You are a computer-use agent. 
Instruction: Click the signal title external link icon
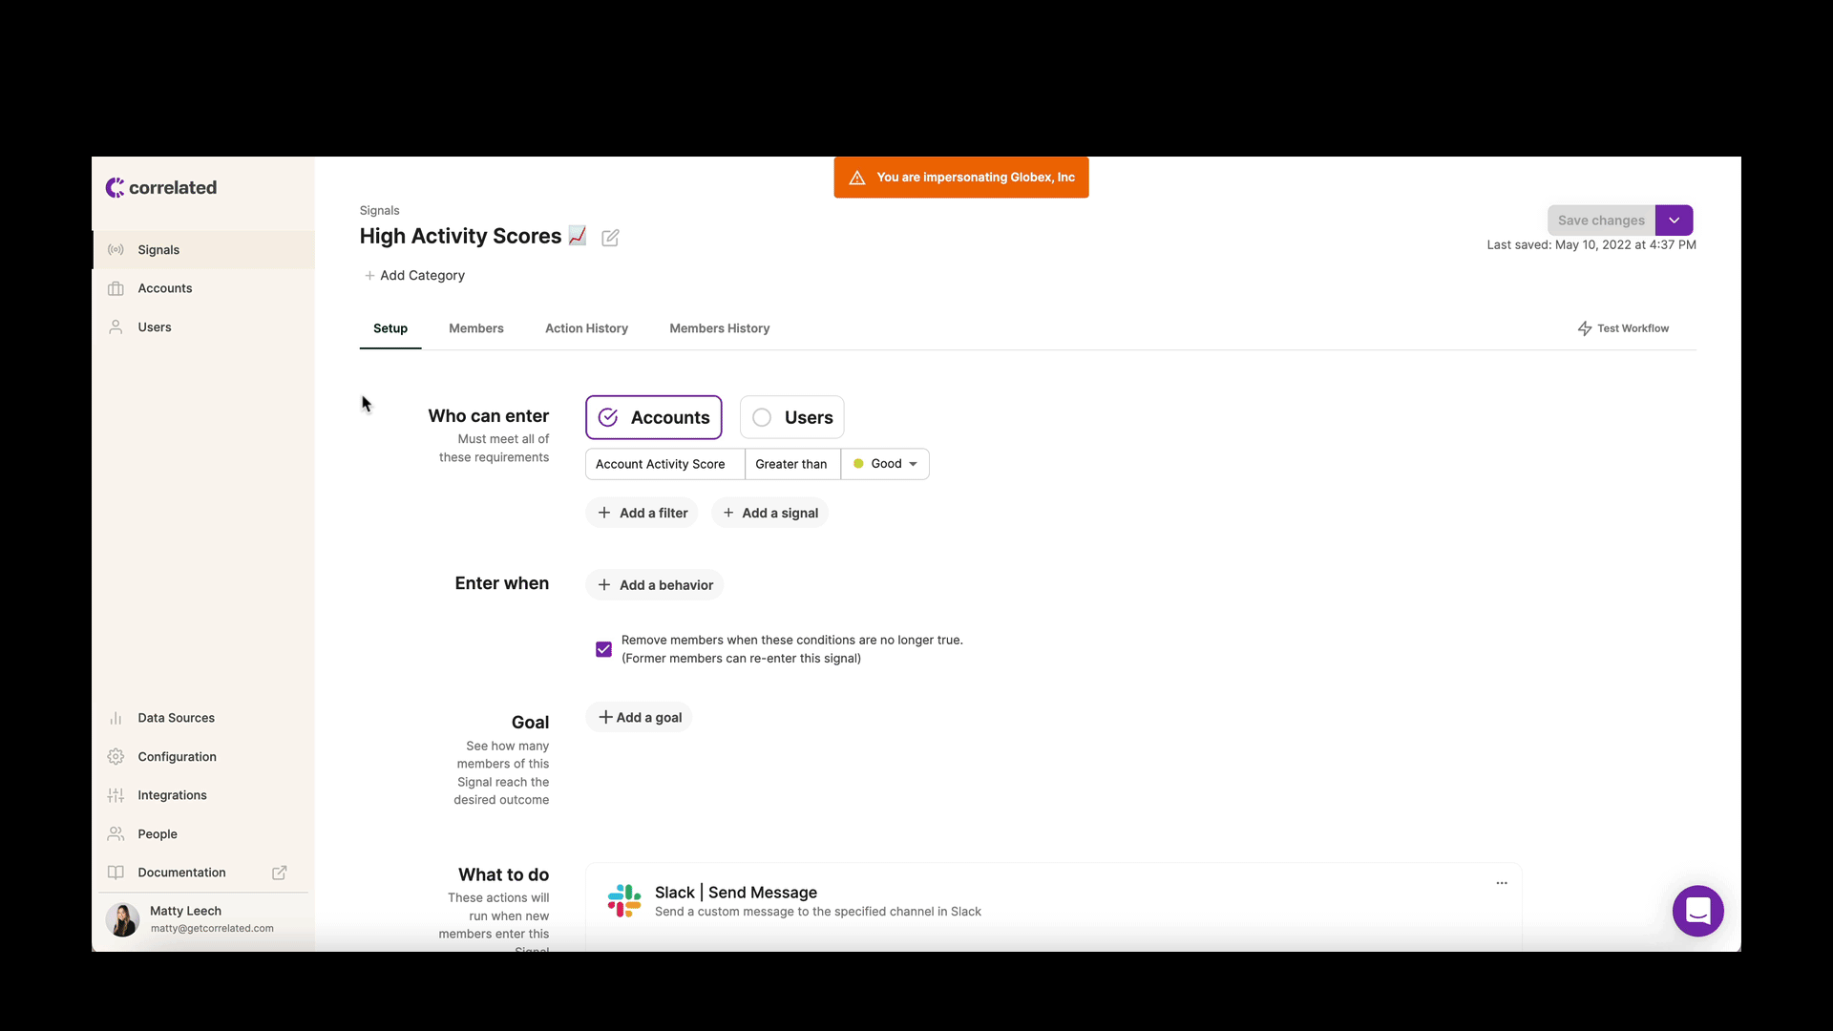[x=611, y=237]
